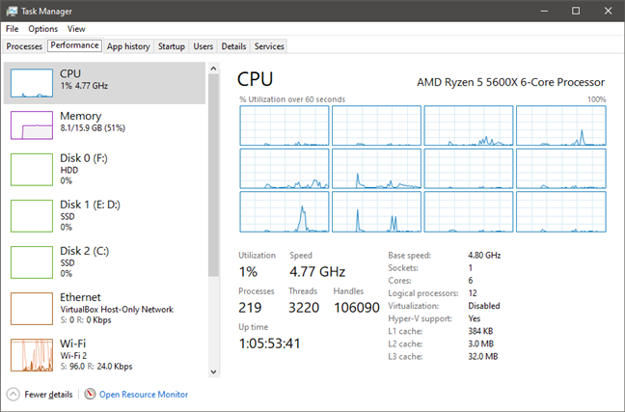Maximize the Task Manager window
The width and height of the screenshot is (625, 412).
(x=576, y=11)
